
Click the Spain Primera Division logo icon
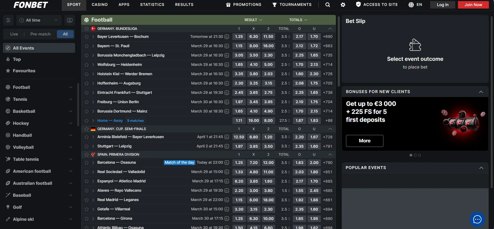[93, 154]
